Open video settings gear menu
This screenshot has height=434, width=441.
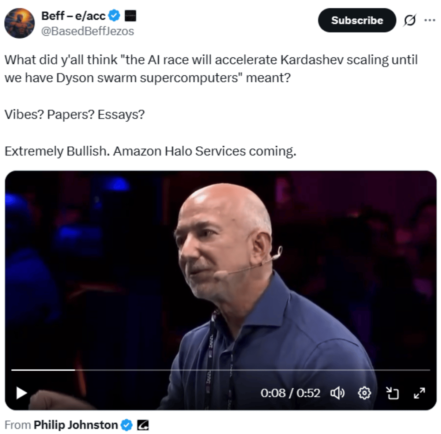[x=364, y=393]
